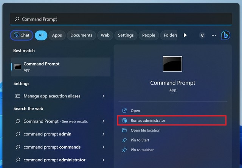Image resolution: width=242 pixels, height=168 pixels.
Task: Click magnifier icon beside command prompt admin
Action: [x=18, y=134]
